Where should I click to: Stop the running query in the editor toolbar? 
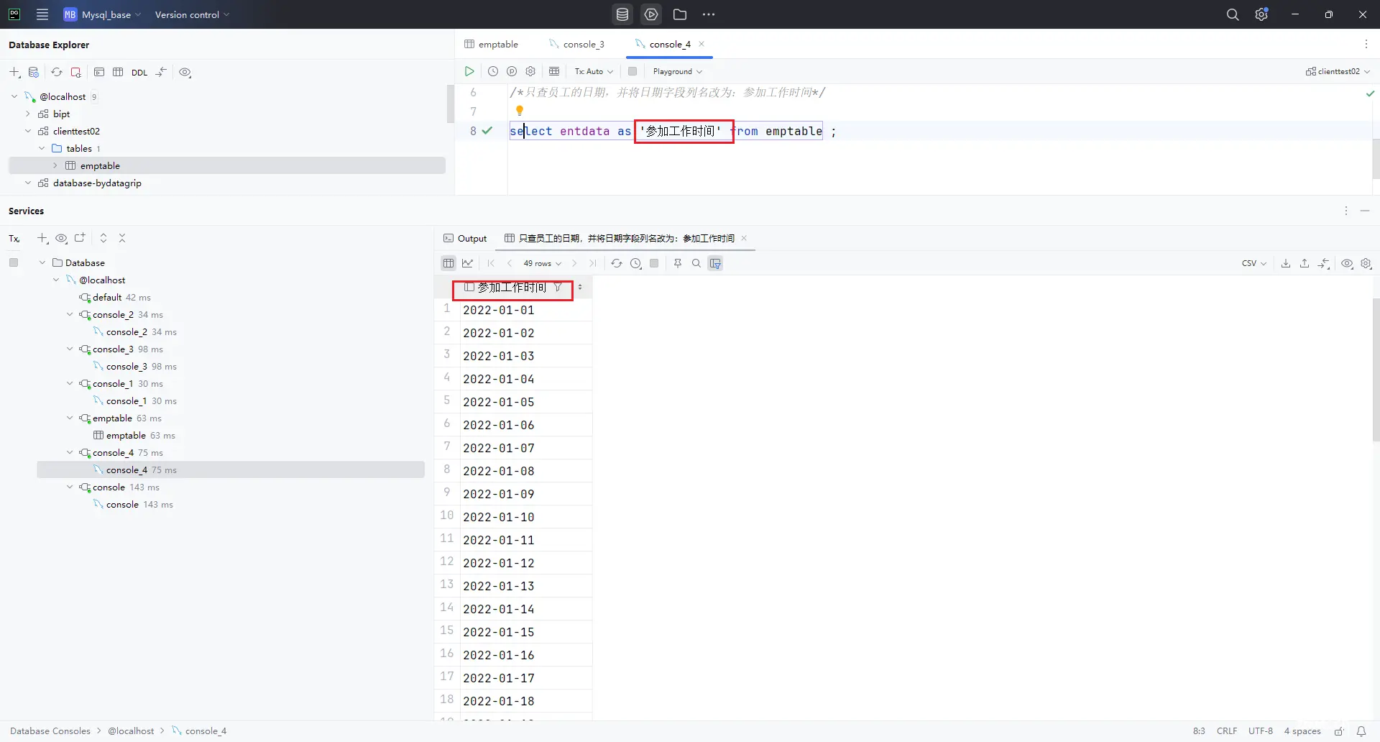[632, 71]
